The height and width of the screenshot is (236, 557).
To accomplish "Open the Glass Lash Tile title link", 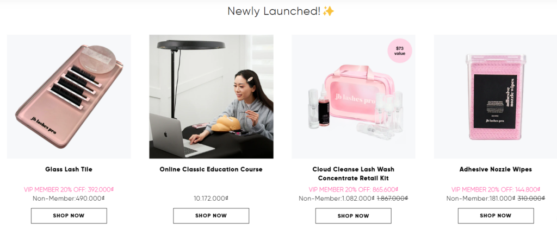I will pyautogui.click(x=69, y=169).
